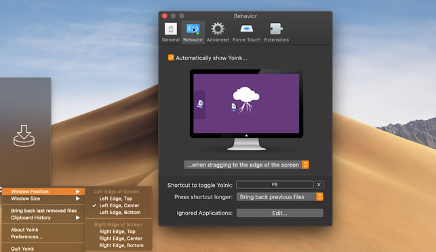The height and width of the screenshot is (252, 436).
Task: Choose Left Edge, Bottom position
Action: (119, 212)
